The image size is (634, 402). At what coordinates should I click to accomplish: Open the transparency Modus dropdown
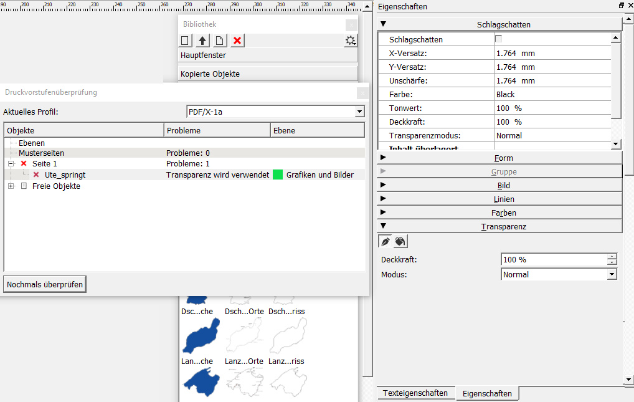coord(612,274)
